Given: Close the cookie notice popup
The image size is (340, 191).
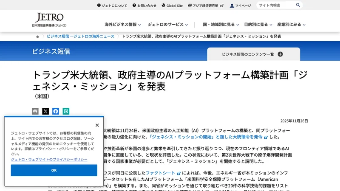Looking at the screenshot, I should (97, 125).
